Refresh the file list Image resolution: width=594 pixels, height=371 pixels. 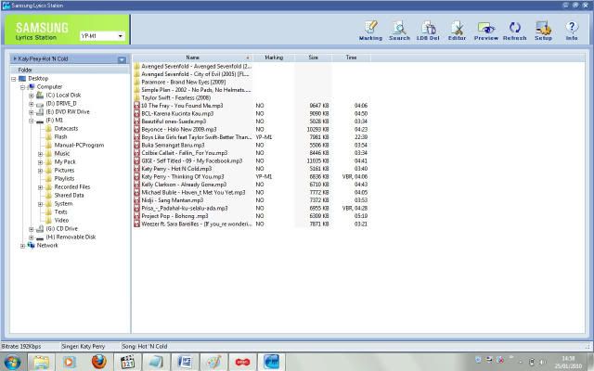click(514, 31)
